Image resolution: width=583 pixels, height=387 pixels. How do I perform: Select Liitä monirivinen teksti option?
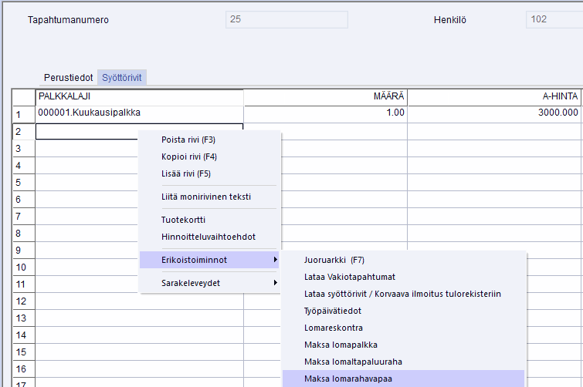click(205, 197)
